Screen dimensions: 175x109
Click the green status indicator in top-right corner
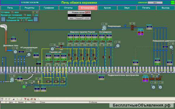(173, 3)
